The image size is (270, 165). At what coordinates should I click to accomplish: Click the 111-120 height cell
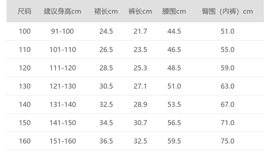[63, 68]
